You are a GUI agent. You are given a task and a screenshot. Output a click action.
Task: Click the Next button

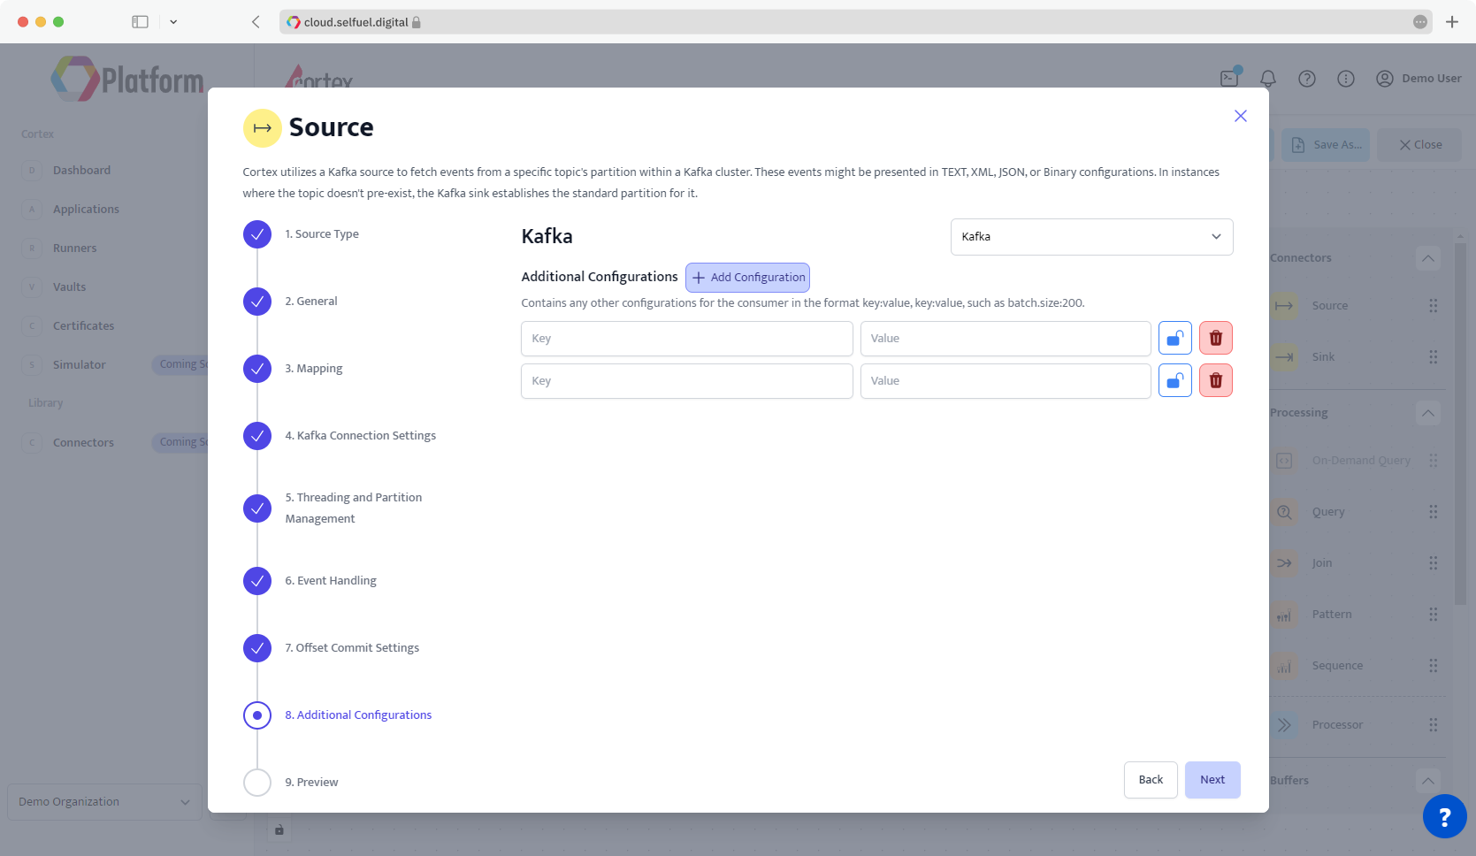1212,780
